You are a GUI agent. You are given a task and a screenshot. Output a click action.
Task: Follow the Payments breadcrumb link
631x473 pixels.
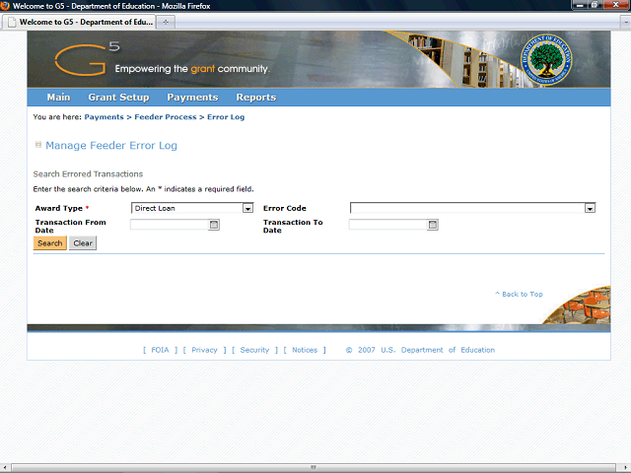point(104,117)
